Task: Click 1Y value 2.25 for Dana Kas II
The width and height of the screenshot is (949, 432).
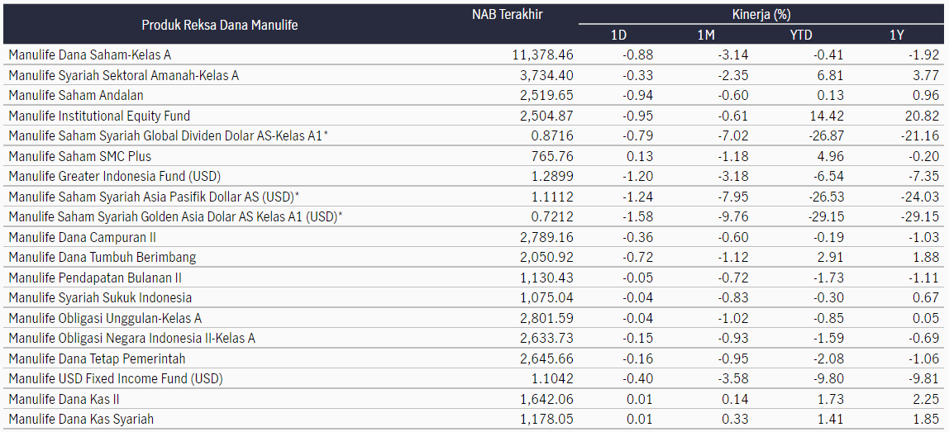Action: pos(927,399)
